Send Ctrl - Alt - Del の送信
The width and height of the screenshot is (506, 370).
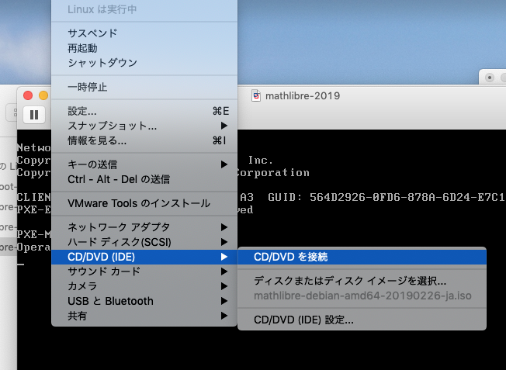[144, 179]
